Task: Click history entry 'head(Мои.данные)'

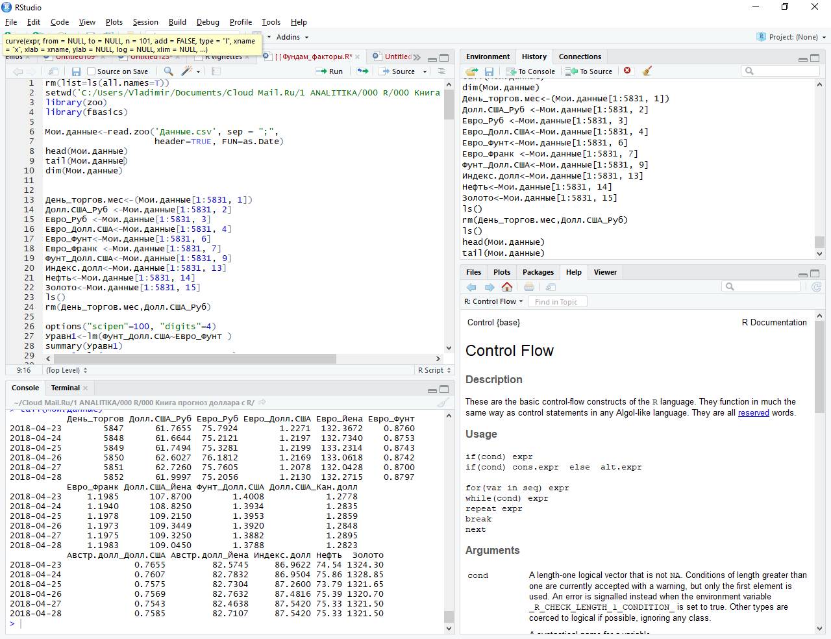Action: [x=503, y=242]
